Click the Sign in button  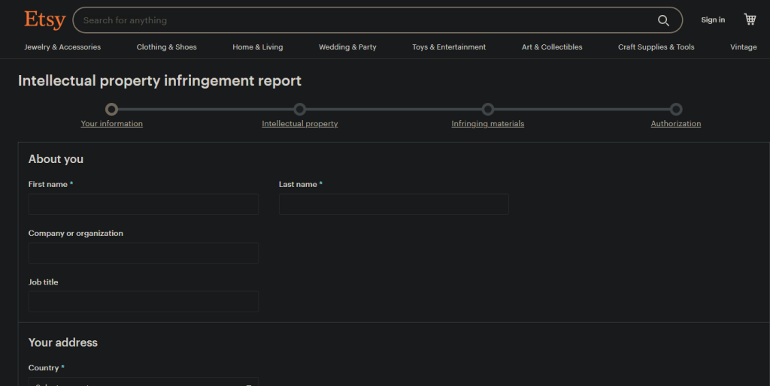tap(713, 20)
